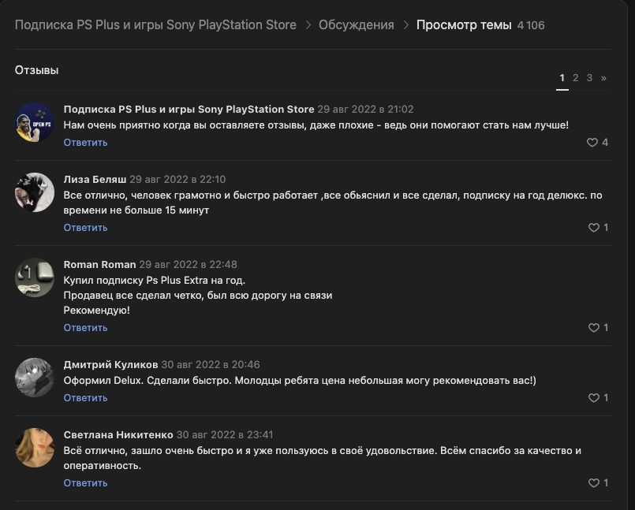635x510 pixels.
Task: Open Светлана Никитенко's name link
Action: point(118,434)
